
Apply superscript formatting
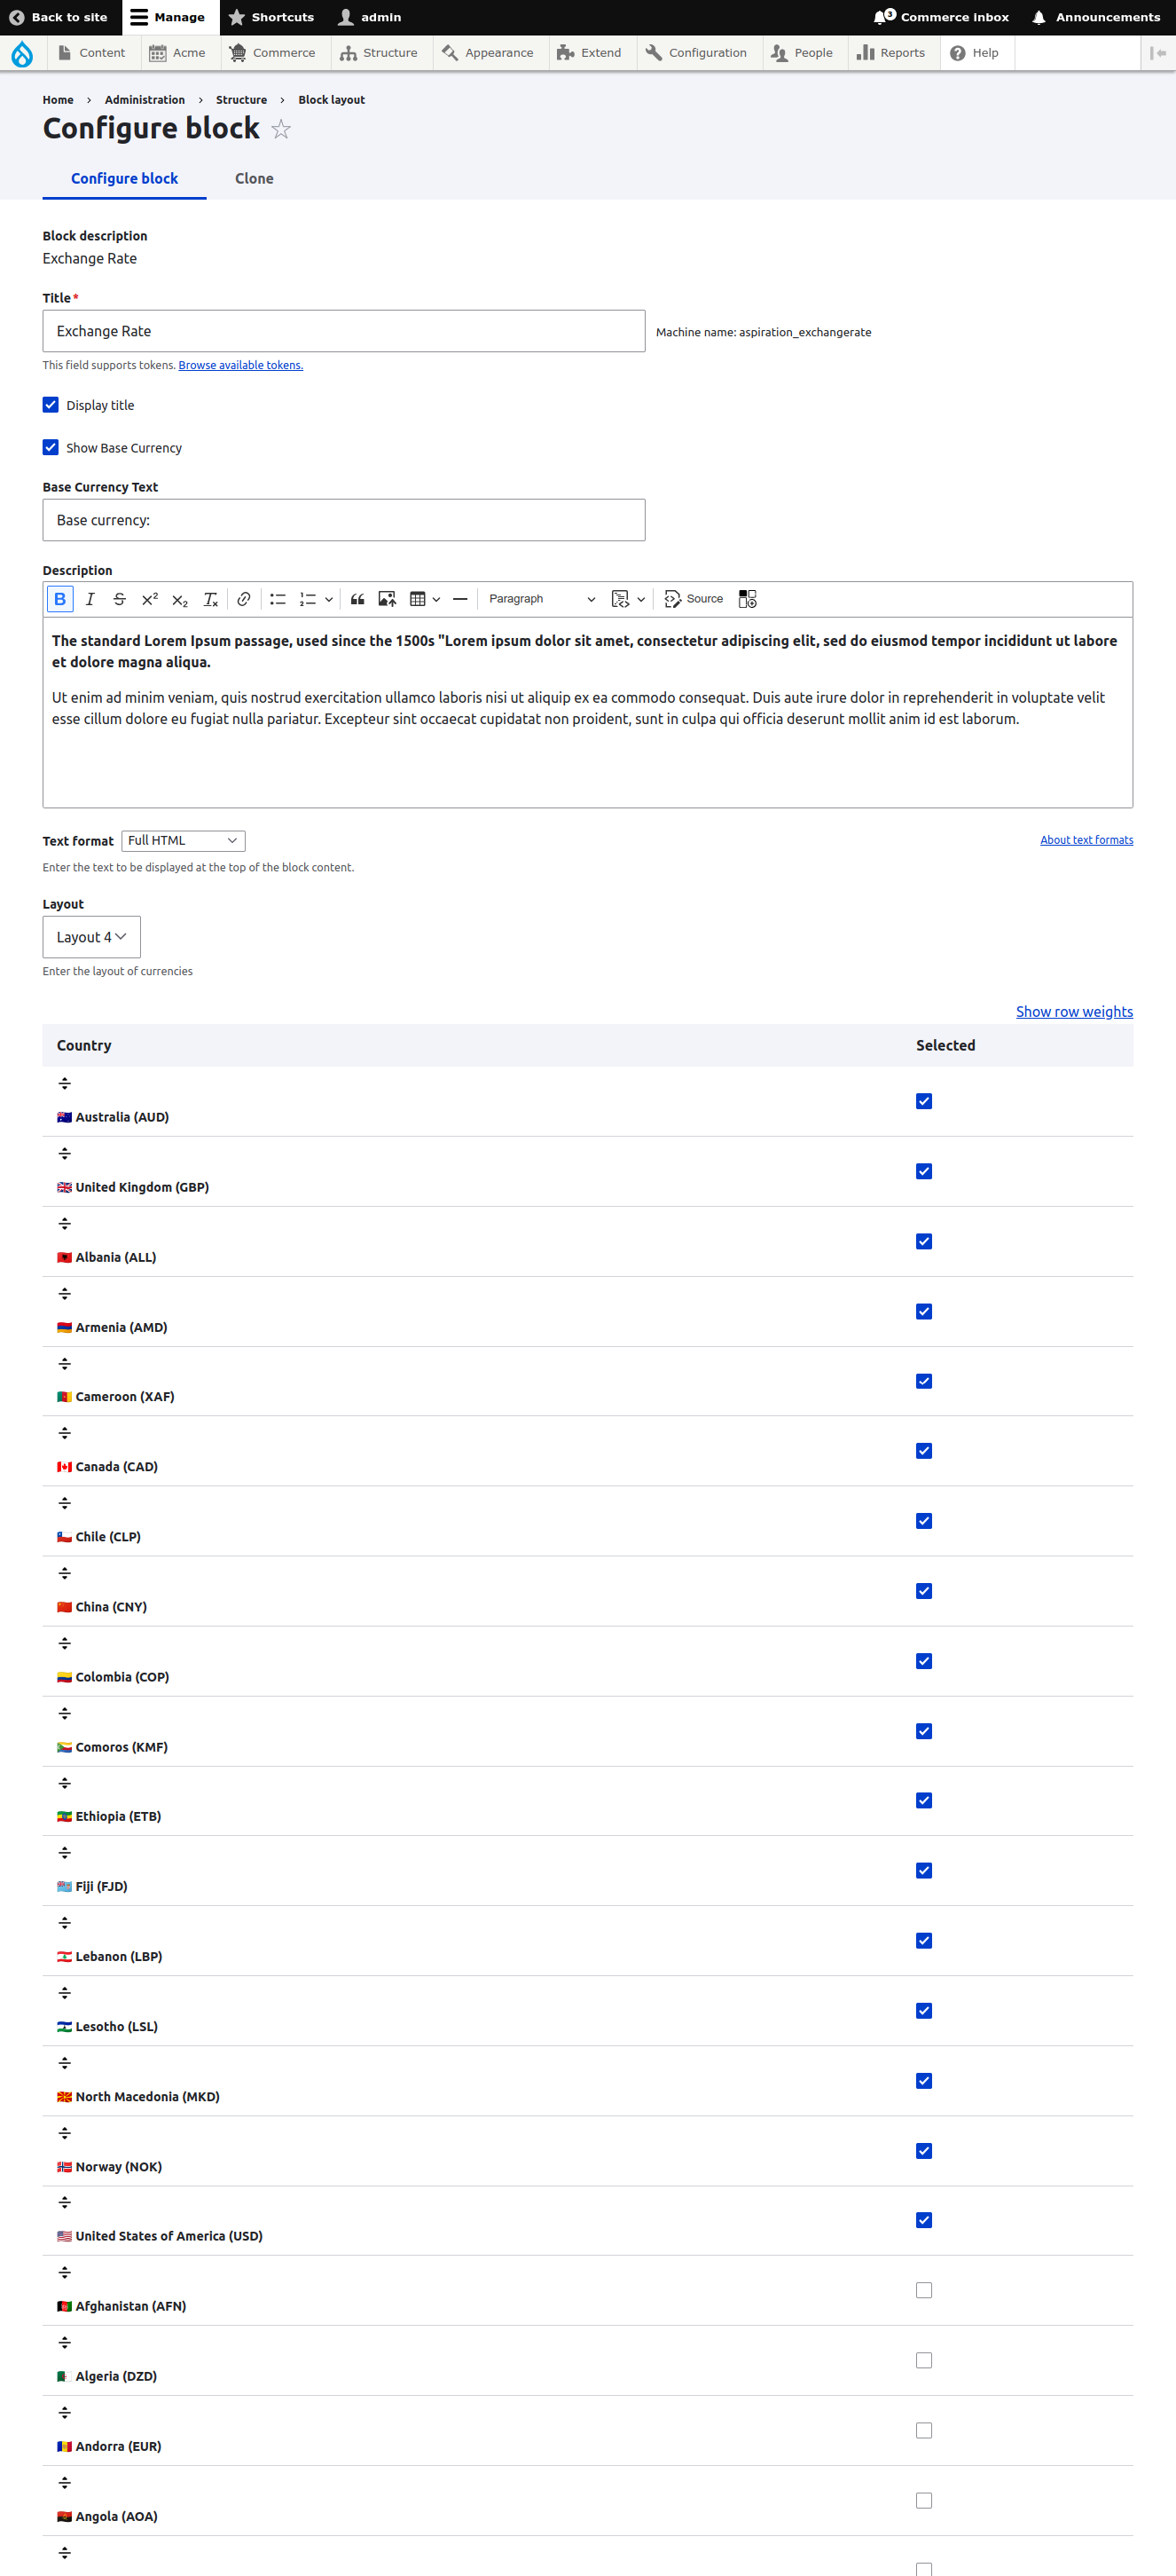[x=150, y=599]
